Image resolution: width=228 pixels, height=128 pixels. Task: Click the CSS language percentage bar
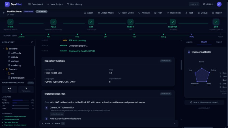click(x=21, y=106)
